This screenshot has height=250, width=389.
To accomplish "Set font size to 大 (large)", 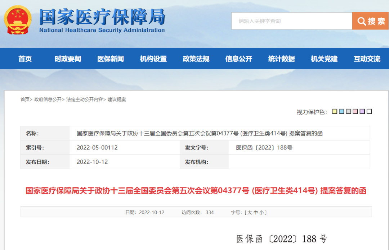I will pyautogui.click(x=250, y=212).
